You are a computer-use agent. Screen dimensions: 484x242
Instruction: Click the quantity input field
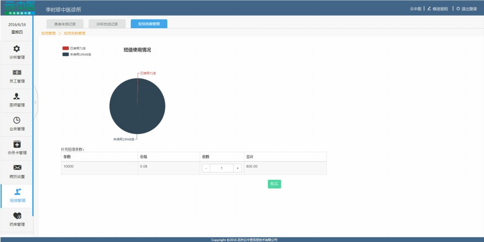[x=222, y=168]
